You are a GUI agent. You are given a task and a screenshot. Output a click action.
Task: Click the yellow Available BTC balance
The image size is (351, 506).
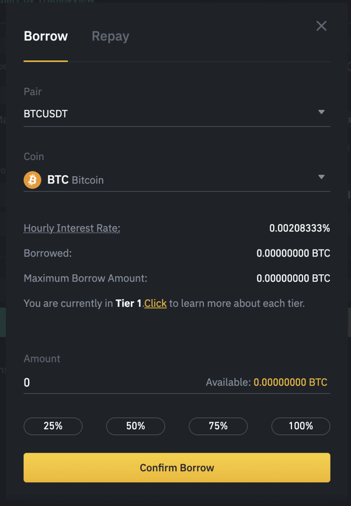pyautogui.click(x=290, y=382)
